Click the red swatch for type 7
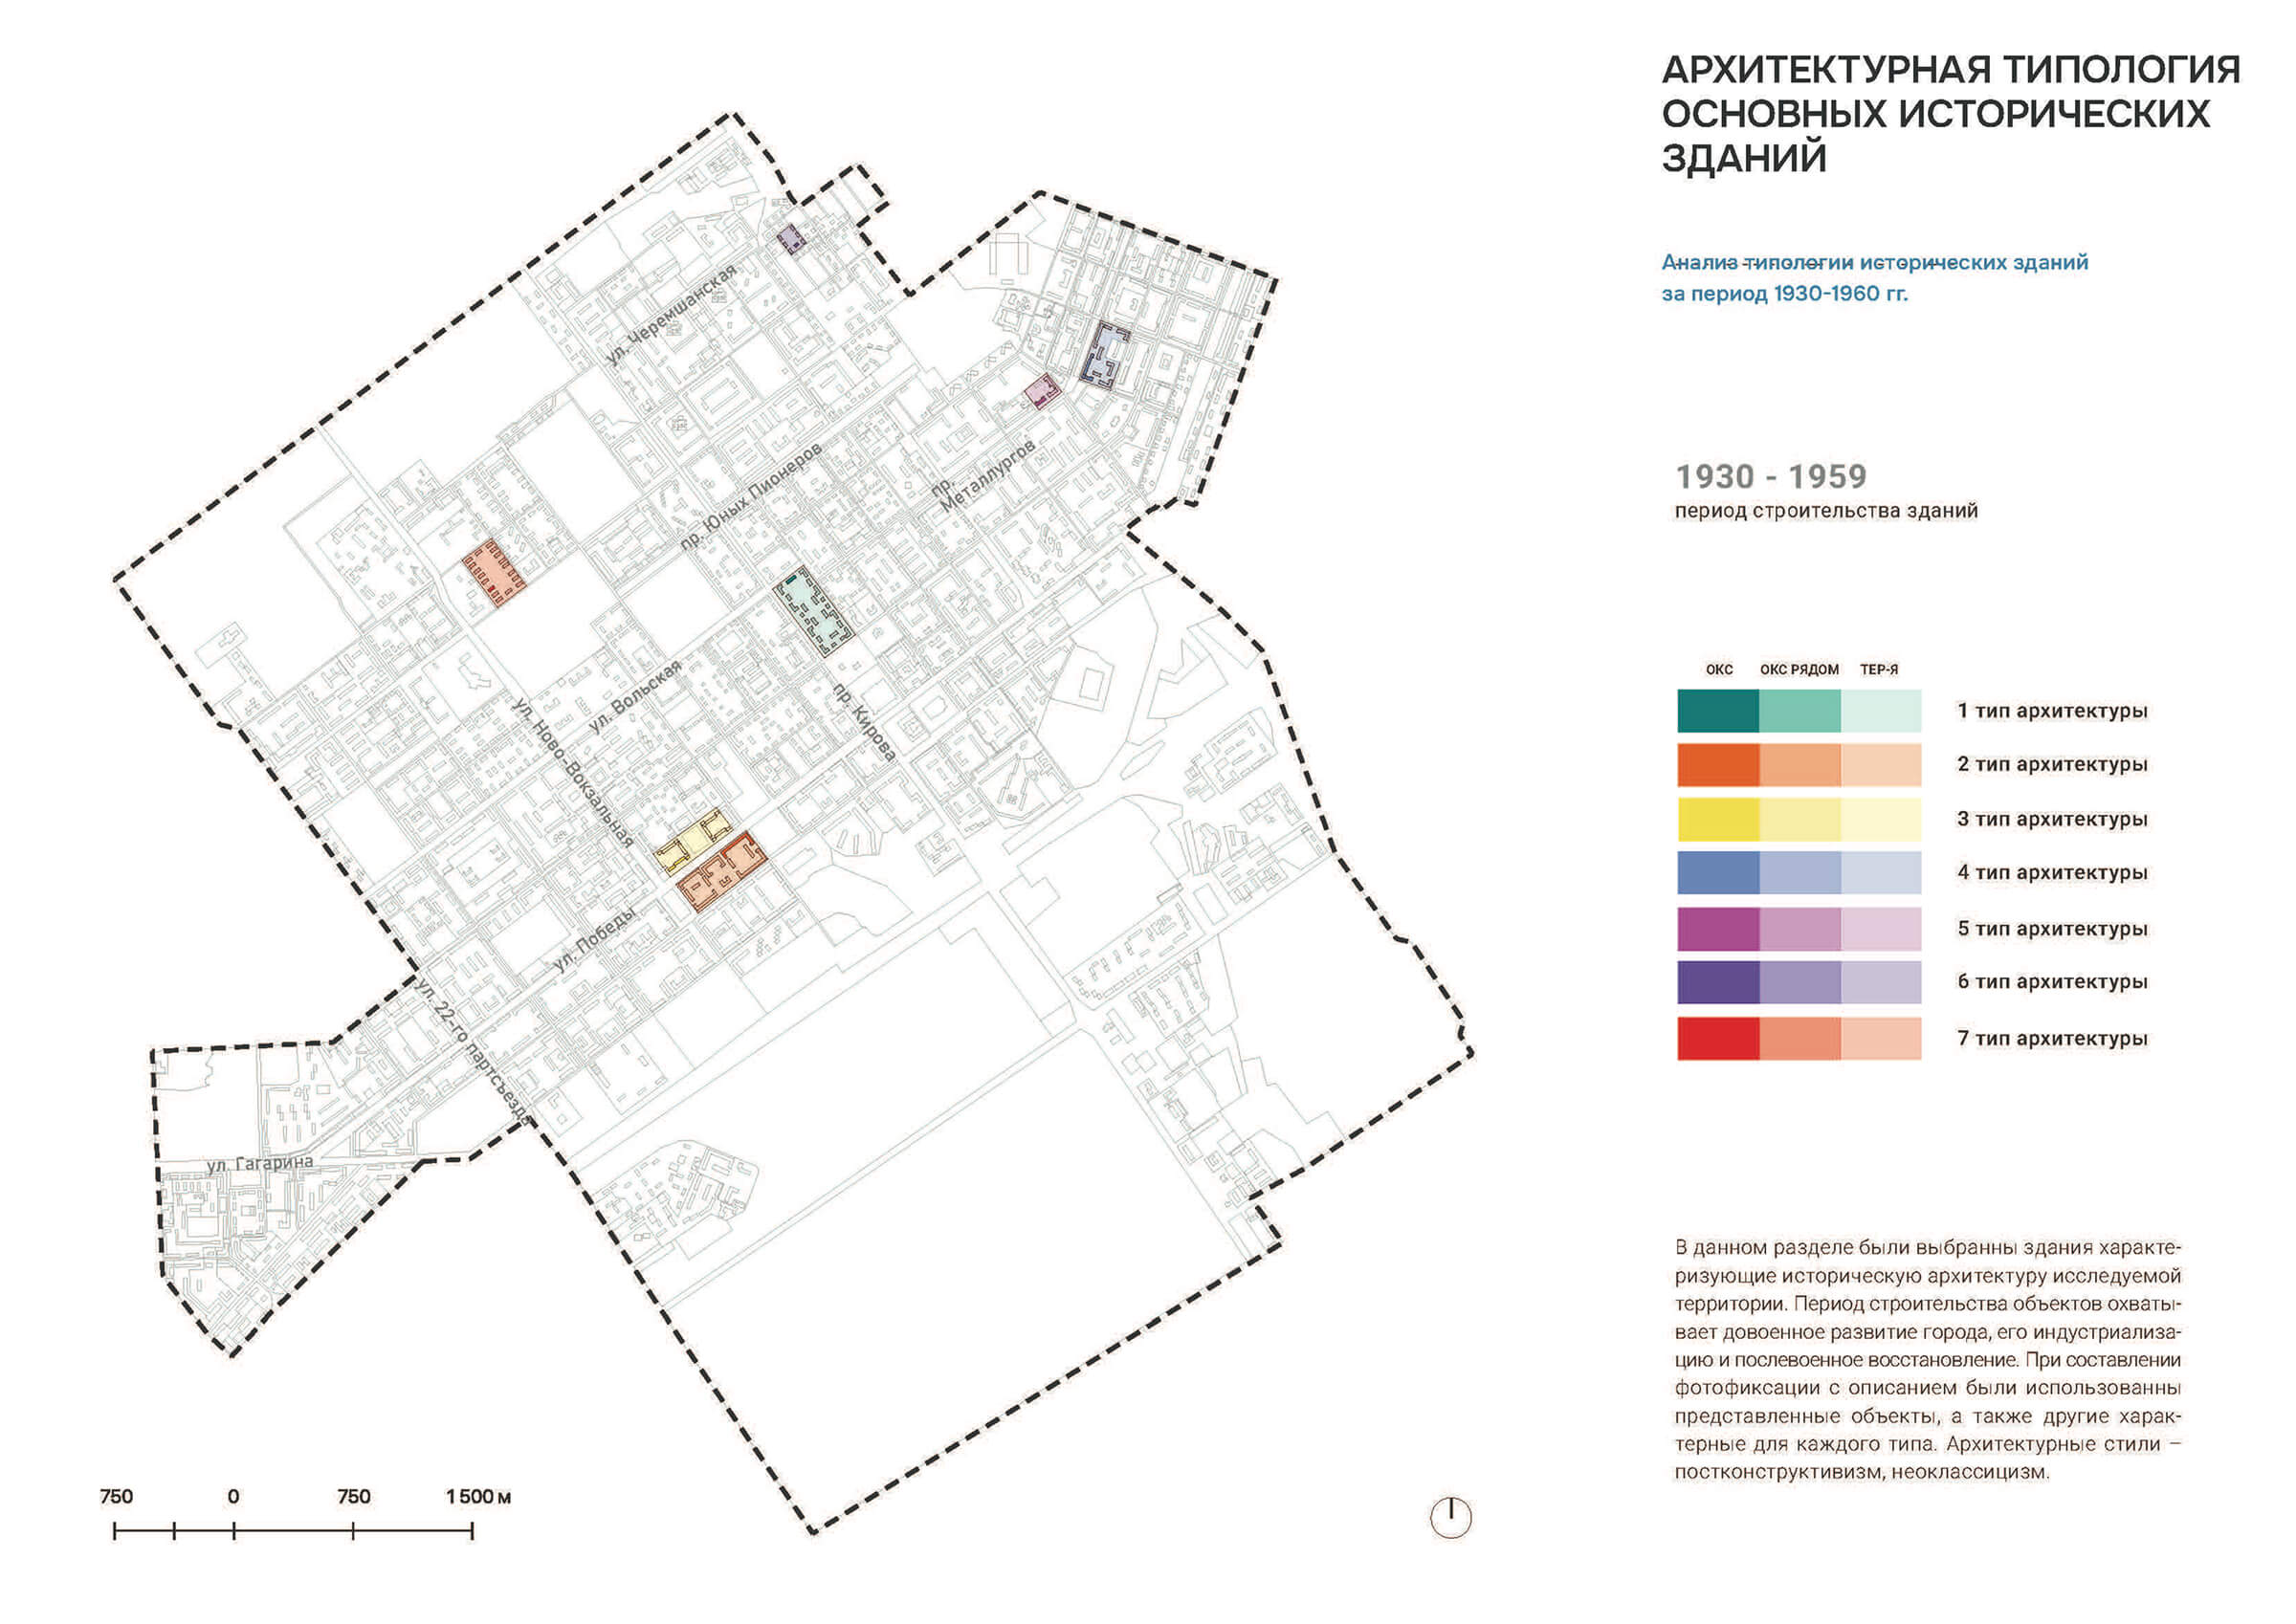Image resolution: width=2296 pixels, height=1624 pixels. coord(1717,1038)
